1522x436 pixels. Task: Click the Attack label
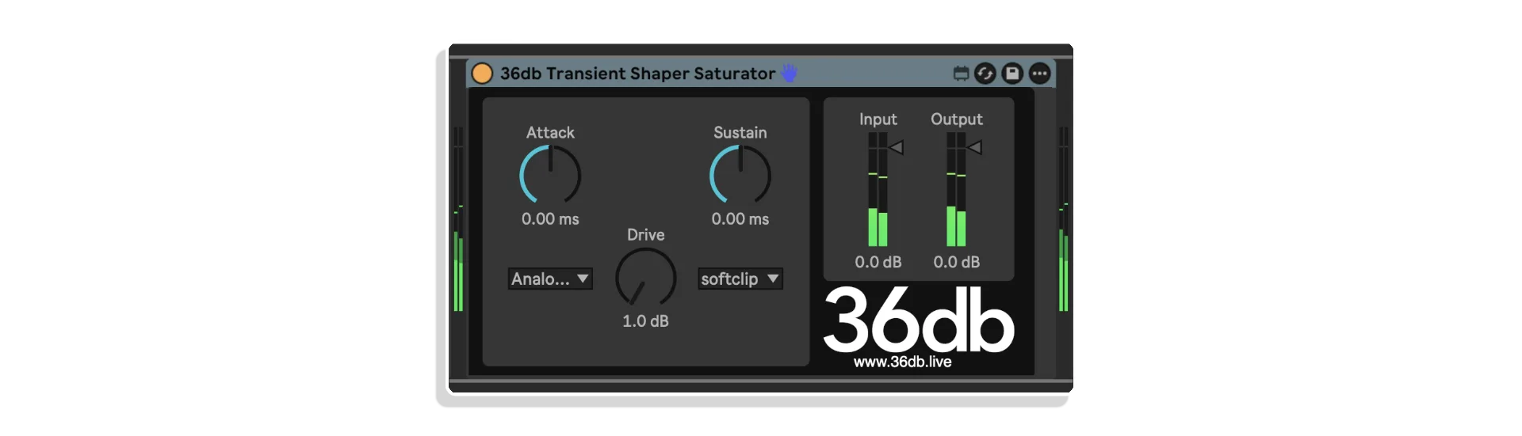550,133
